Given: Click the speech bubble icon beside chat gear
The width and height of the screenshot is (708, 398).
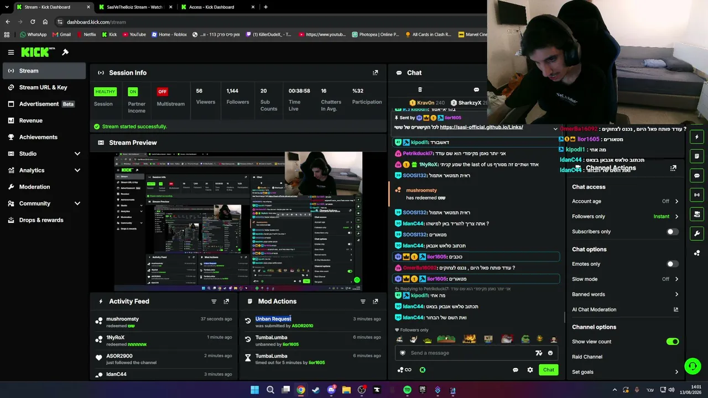Looking at the screenshot, I should pyautogui.click(x=516, y=370).
